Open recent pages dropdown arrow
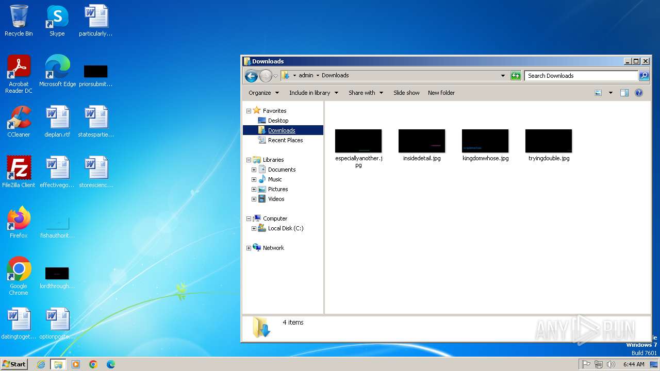Screen dimensions: 660x371 [275, 76]
